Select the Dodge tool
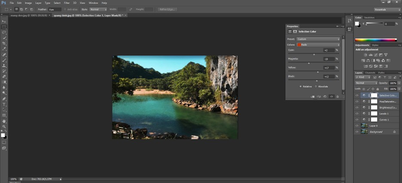The height and width of the screenshot is (183, 402). (x=4, y=93)
